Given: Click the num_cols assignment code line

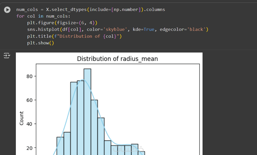Looking at the screenshot, I should pos(91,9).
